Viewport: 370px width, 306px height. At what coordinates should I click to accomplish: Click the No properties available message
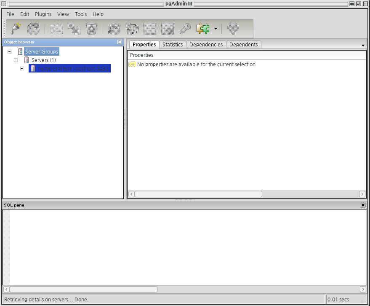(196, 64)
